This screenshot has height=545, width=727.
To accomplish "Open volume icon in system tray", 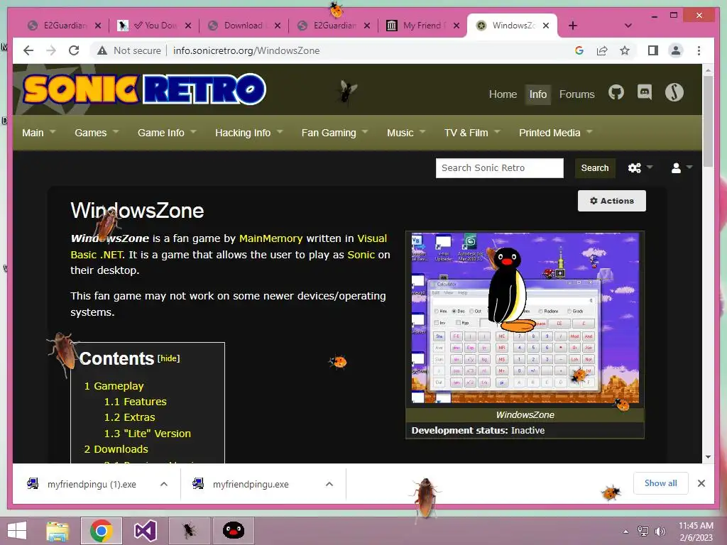I will (660, 531).
